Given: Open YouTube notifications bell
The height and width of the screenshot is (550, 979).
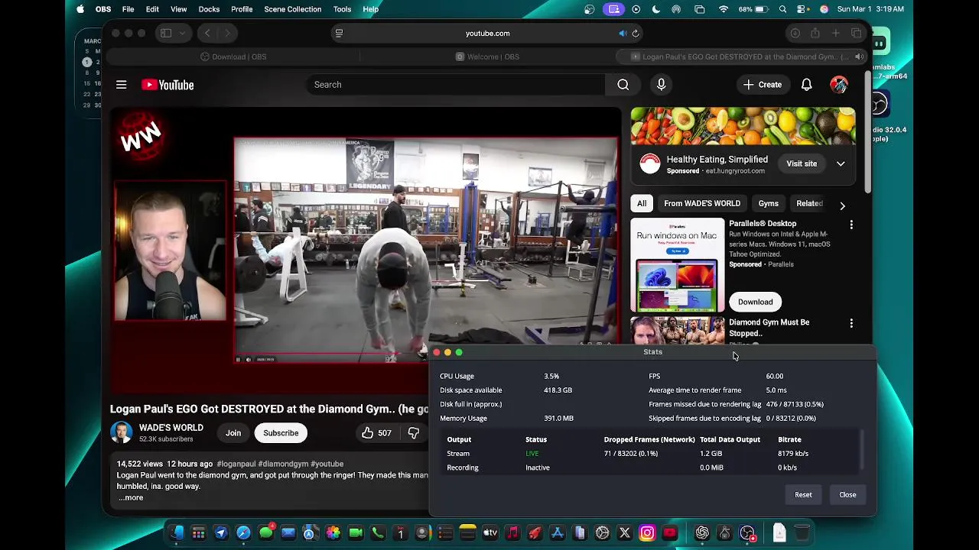Looking at the screenshot, I should point(806,85).
